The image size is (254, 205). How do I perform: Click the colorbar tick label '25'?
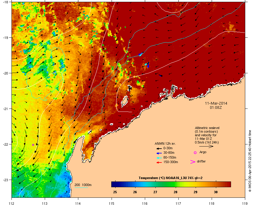pyautogui.click(x=115, y=192)
